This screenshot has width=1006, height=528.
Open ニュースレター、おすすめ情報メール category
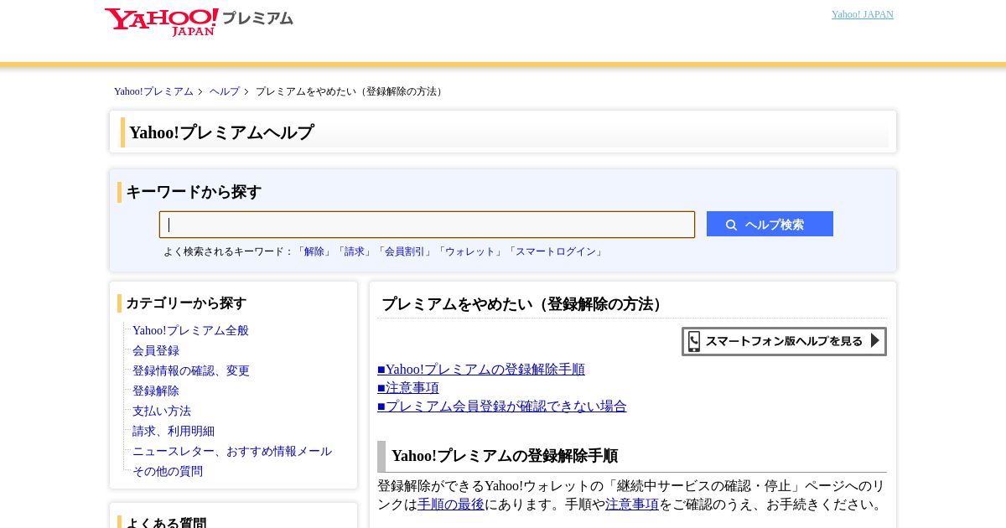[x=232, y=451]
